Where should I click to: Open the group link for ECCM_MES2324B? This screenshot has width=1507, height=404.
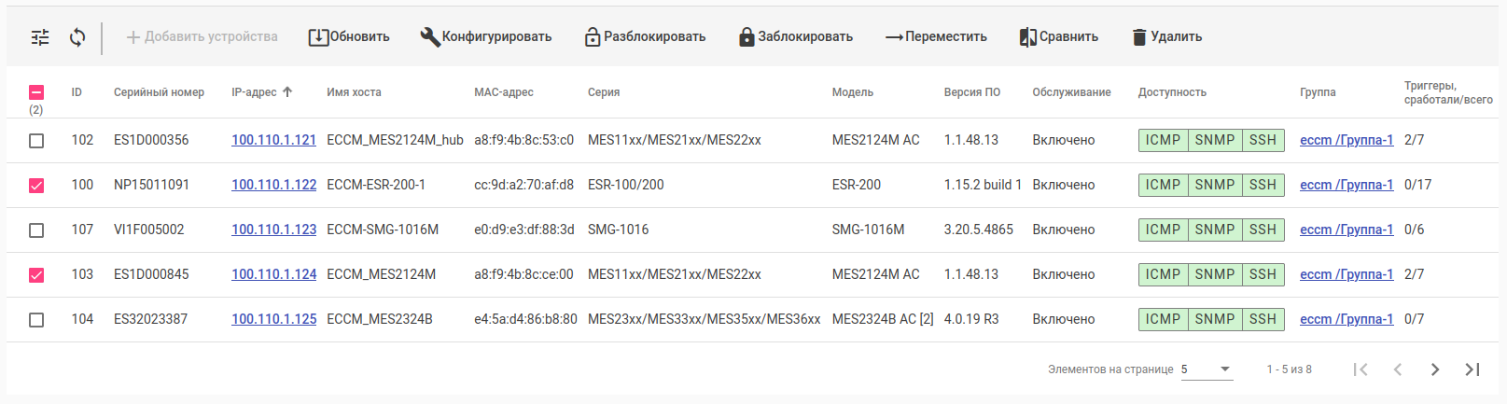click(1346, 319)
